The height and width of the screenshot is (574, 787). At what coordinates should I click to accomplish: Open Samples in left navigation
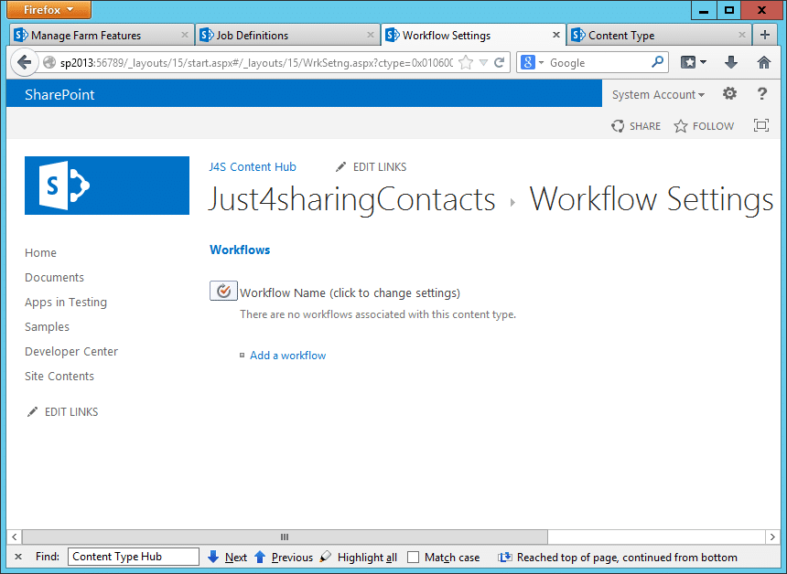(x=48, y=327)
